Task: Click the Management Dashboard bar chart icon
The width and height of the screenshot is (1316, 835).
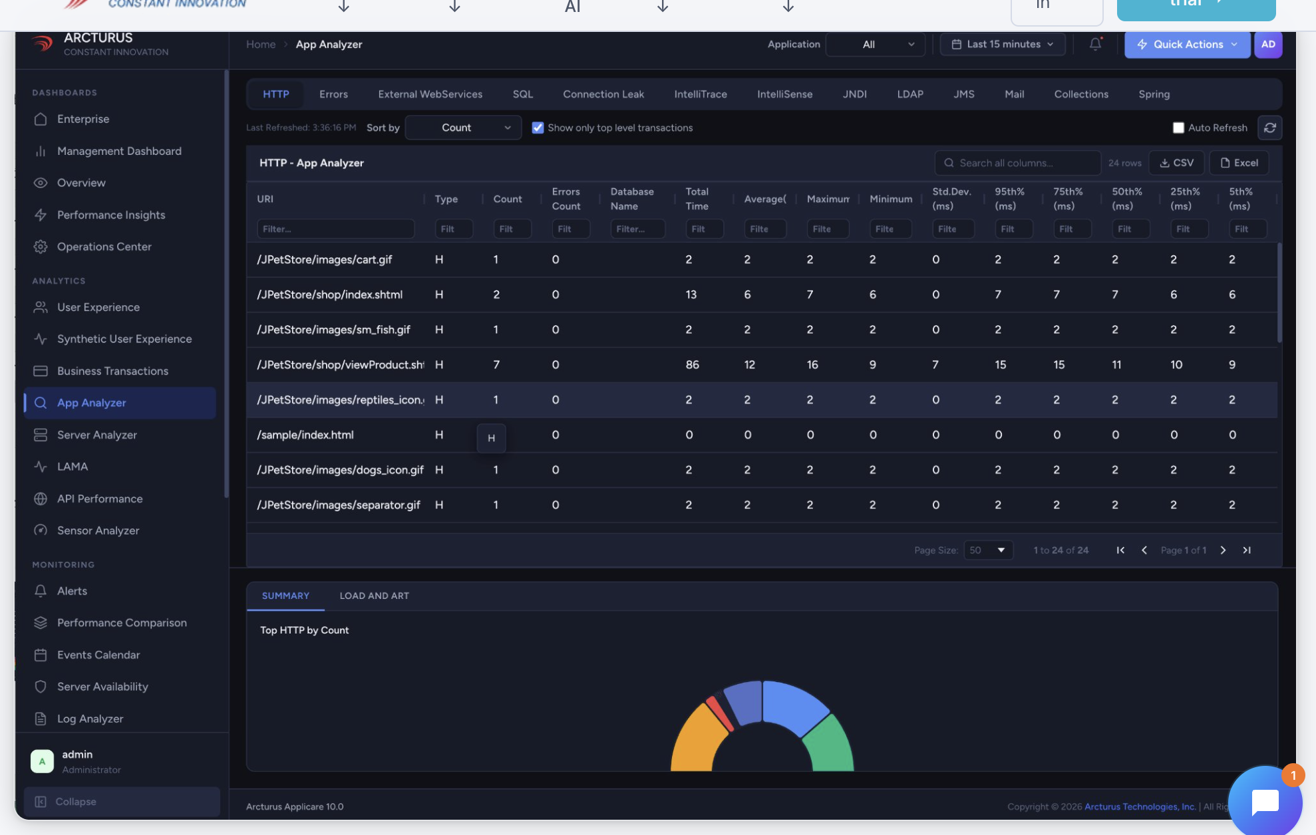Action: click(41, 151)
